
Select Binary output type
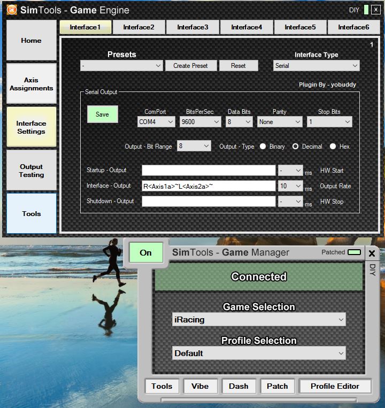263,147
